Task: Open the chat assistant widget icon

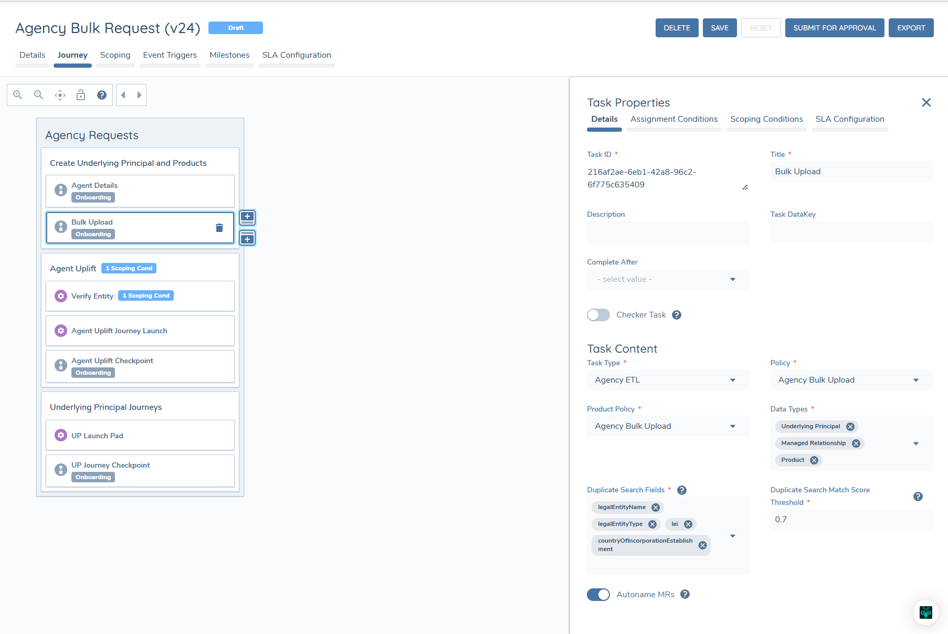Action: click(926, 612)
